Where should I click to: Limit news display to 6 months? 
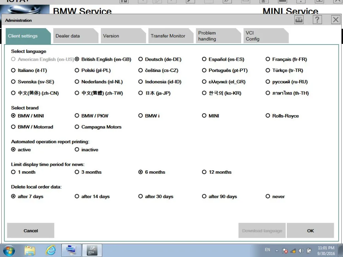pyautogui.click(x=152, y=172)
